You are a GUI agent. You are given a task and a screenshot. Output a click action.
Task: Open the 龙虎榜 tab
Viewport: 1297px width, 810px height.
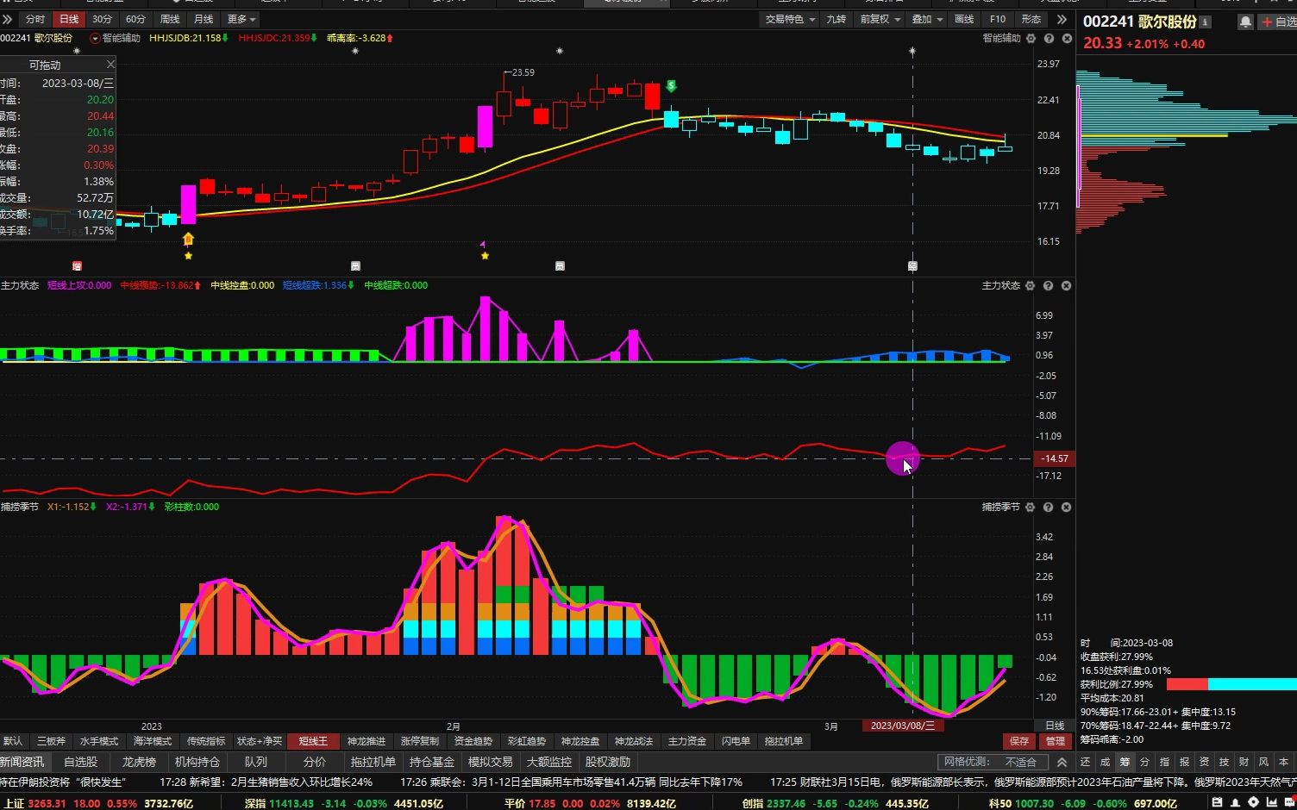(x=139, y=763)
